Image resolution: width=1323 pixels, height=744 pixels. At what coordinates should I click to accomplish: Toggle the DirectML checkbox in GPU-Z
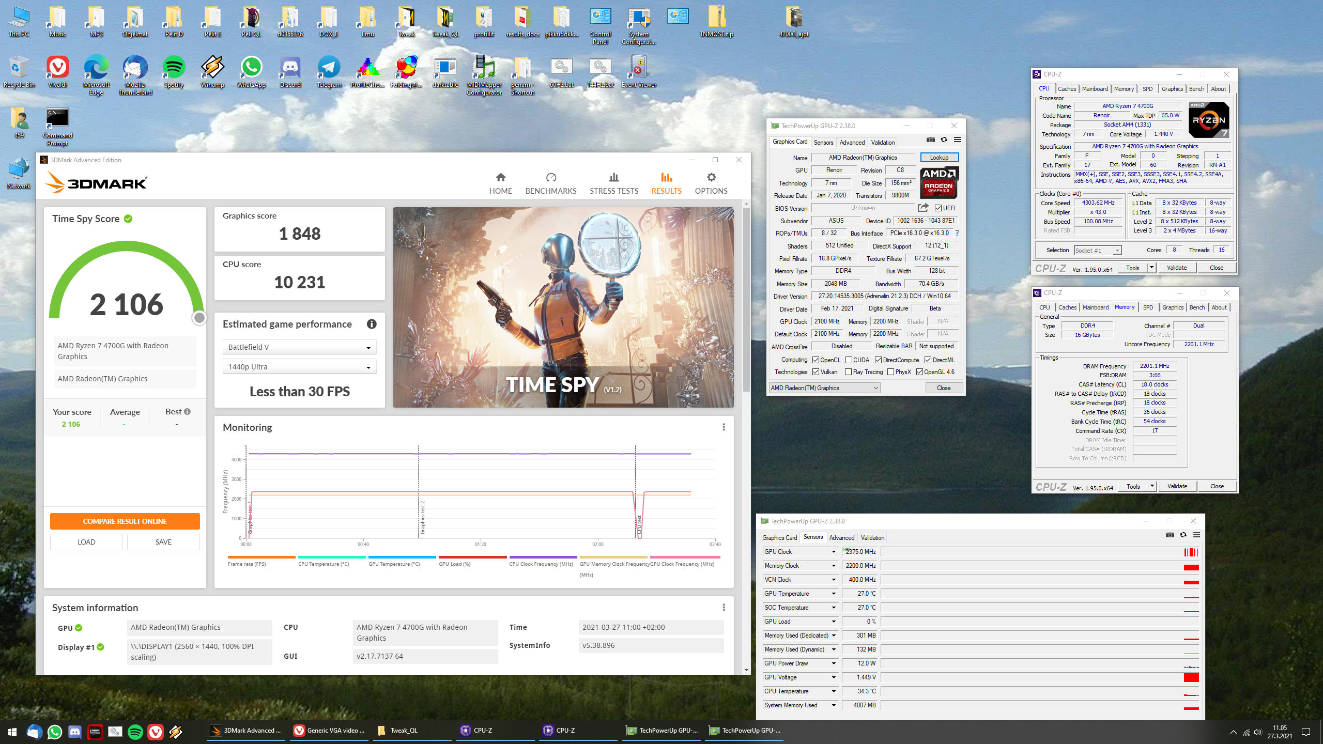pyautogui.click(x=928, y=360)
